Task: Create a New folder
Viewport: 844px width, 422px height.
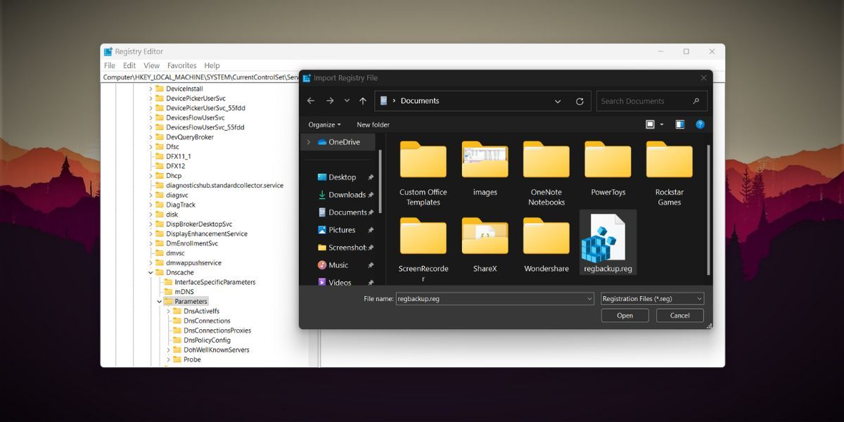Action: (x=373, y=124)
